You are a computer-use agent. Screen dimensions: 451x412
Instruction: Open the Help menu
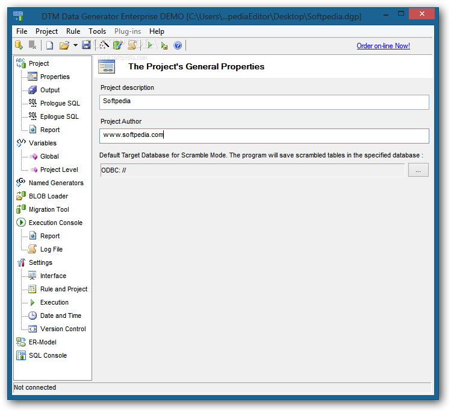point(157,31)
